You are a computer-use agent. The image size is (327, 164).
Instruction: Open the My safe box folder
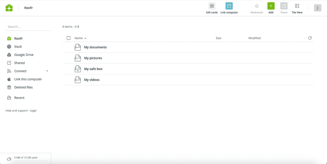click(94, 69)
